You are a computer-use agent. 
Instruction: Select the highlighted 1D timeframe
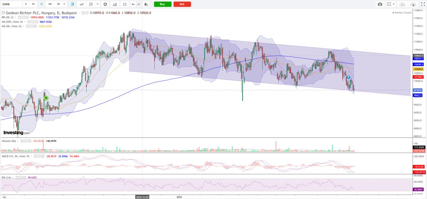tap(41, 4)
